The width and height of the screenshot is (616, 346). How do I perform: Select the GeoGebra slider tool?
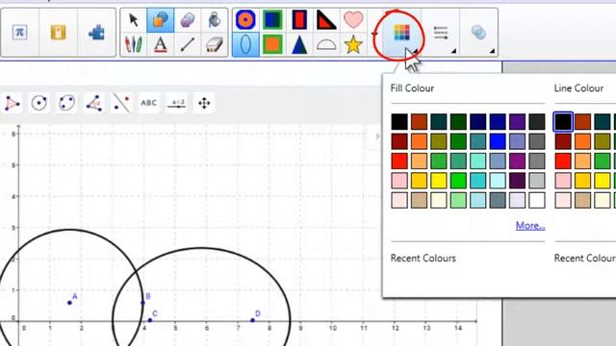(177, 104)
